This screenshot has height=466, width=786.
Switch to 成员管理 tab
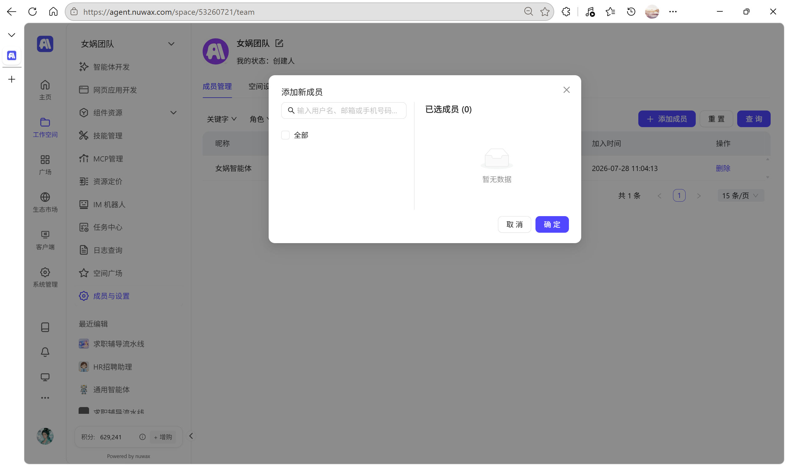[x=217, y=86]
